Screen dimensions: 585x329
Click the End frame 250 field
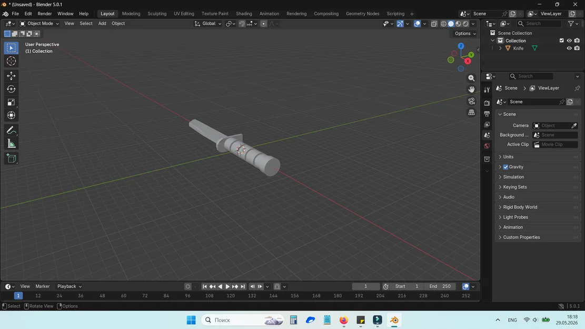pyautogui.click(x=441, y=286)
